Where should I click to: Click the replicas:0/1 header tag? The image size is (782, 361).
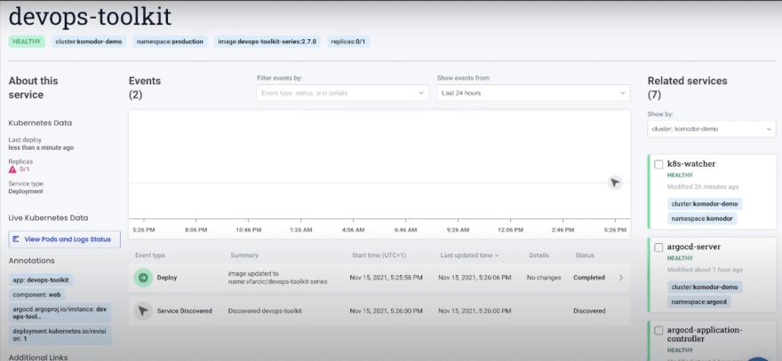tap(348, 42)
